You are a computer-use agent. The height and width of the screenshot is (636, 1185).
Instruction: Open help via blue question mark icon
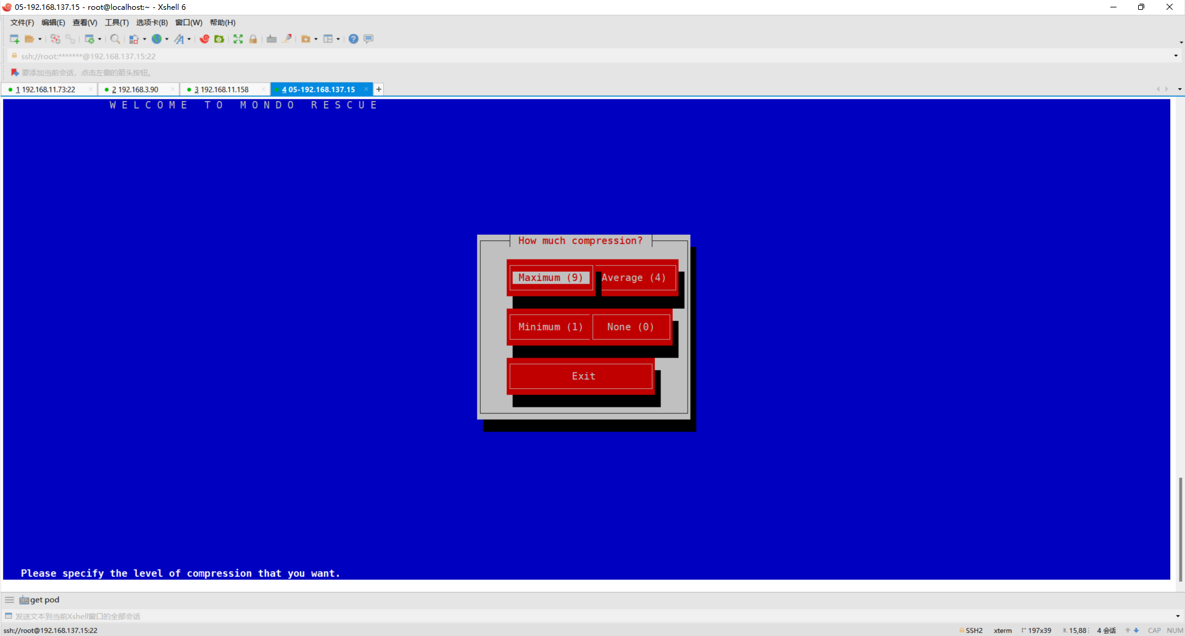pos(353,39)
